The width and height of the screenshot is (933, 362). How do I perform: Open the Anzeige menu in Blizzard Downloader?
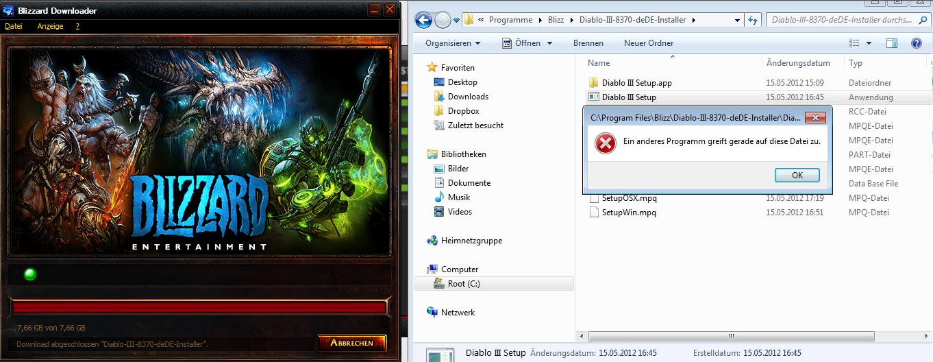[51, 26]
